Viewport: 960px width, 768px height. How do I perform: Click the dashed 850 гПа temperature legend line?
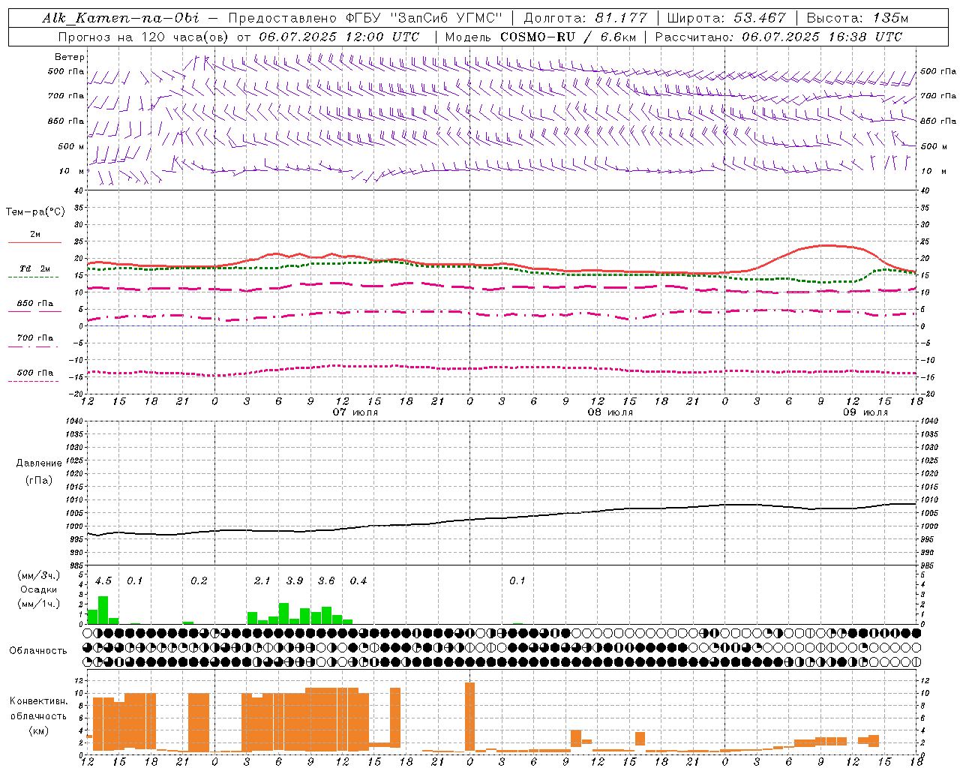tap(34, 311)
